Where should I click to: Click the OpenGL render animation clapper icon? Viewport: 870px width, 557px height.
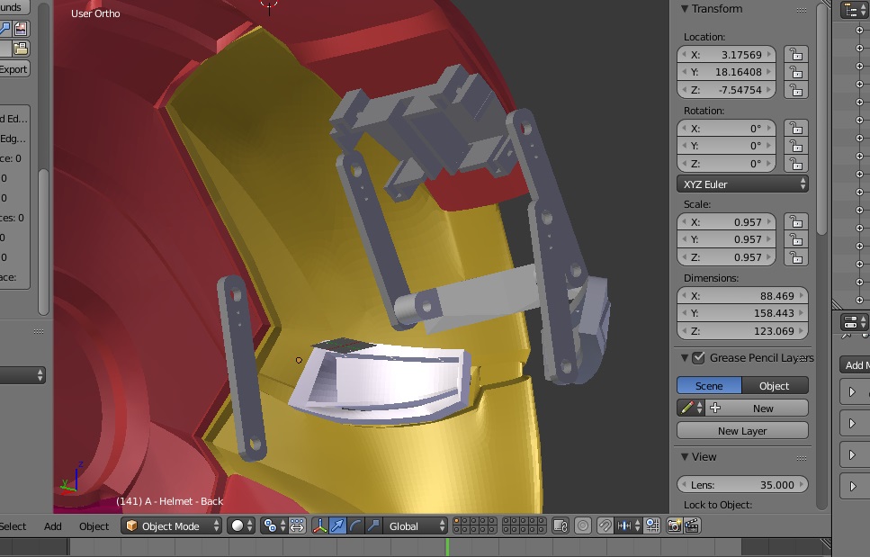coord(692,526)
